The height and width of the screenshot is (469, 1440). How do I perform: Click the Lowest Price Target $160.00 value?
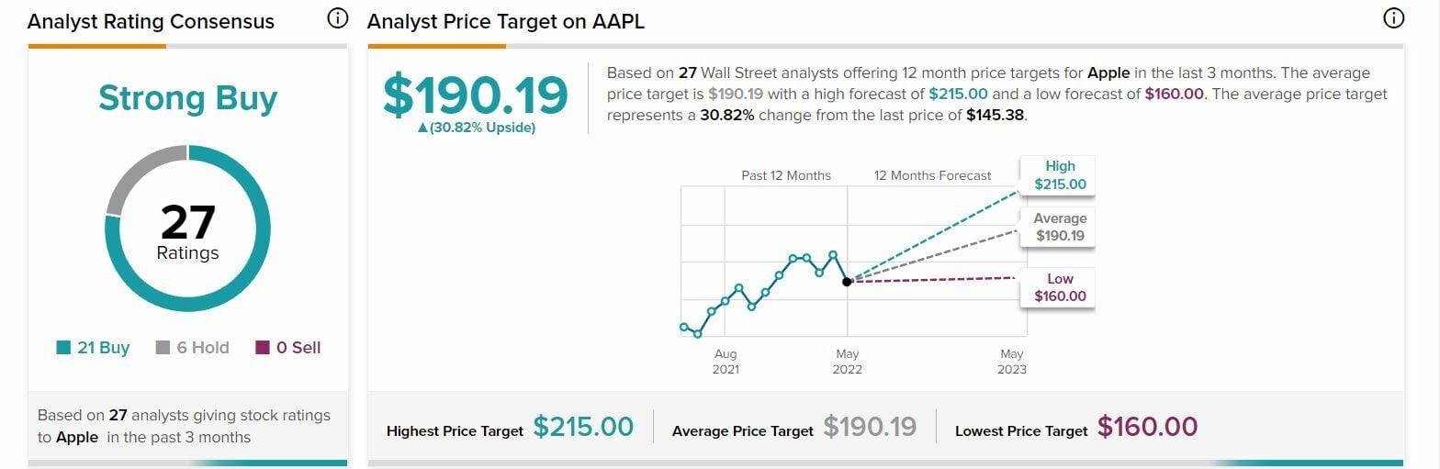tap(1147, 427)
